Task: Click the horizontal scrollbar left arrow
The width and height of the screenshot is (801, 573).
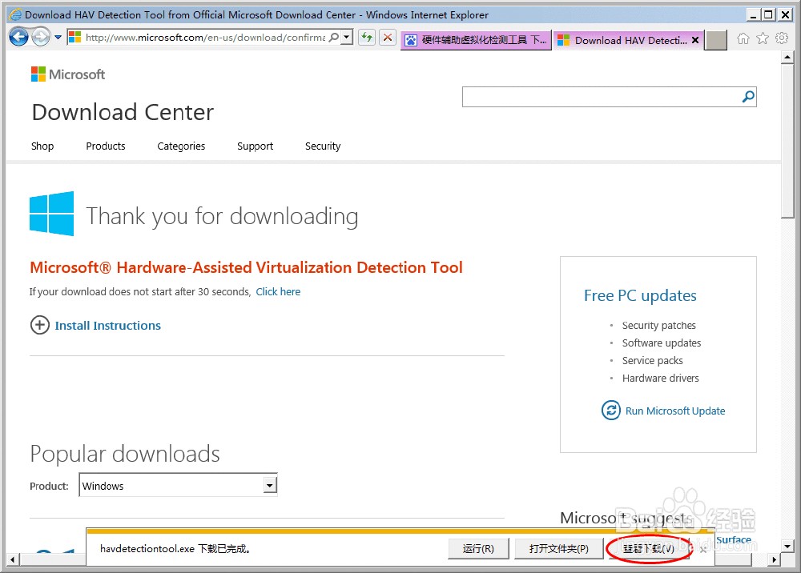Action: point(12,559)
